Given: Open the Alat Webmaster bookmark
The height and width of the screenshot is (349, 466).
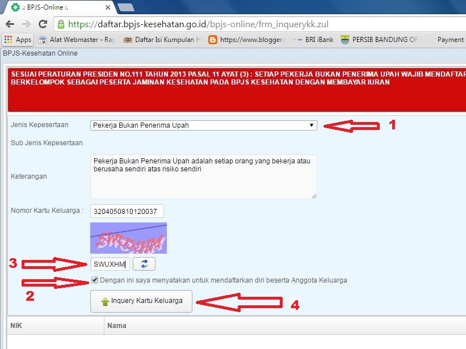Looking at the screenshot, I should click(77, 40).
